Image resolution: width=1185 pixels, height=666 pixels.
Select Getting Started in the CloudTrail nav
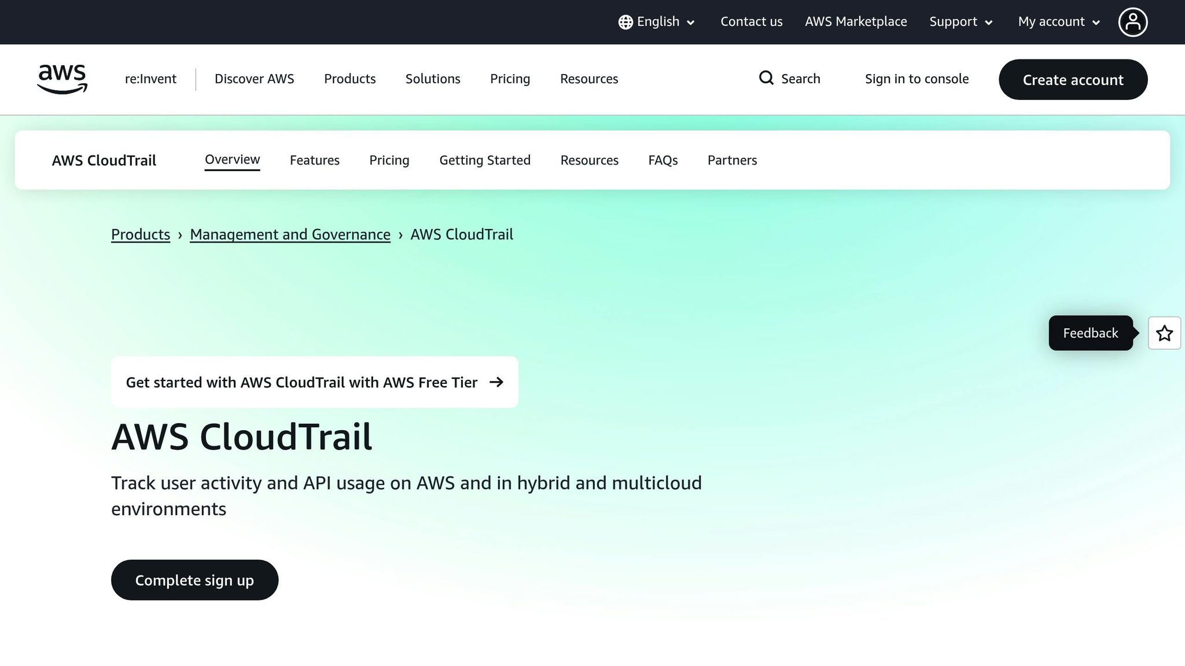coord(485,160)
